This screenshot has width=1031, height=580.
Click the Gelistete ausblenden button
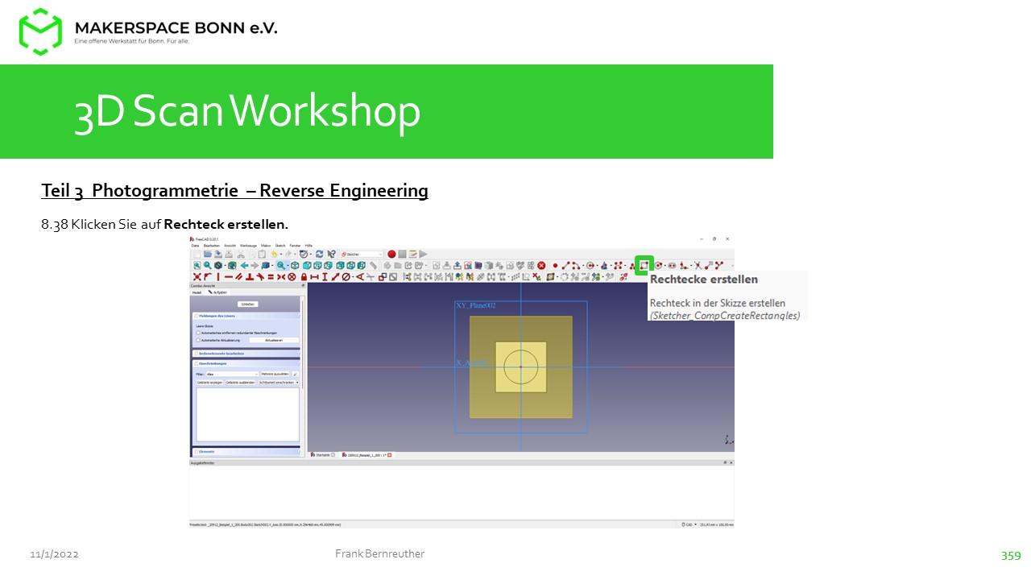241,383
